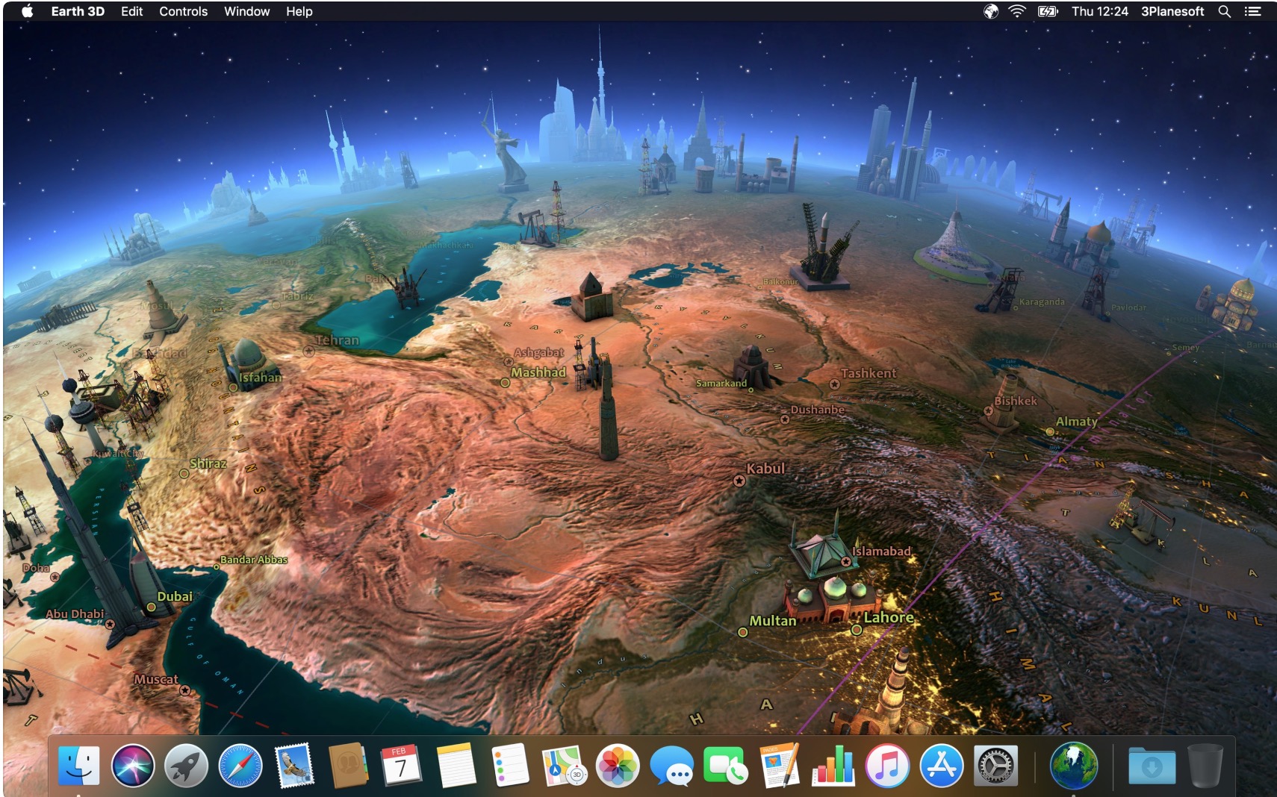This screenshot has width=1277, height=797.
Task: Select the Samarkand city label
Action: (721, 384)
